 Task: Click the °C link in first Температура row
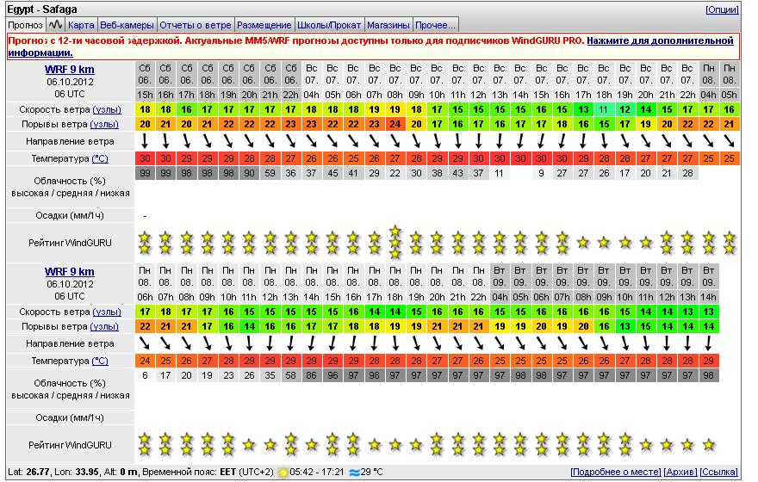100,158
